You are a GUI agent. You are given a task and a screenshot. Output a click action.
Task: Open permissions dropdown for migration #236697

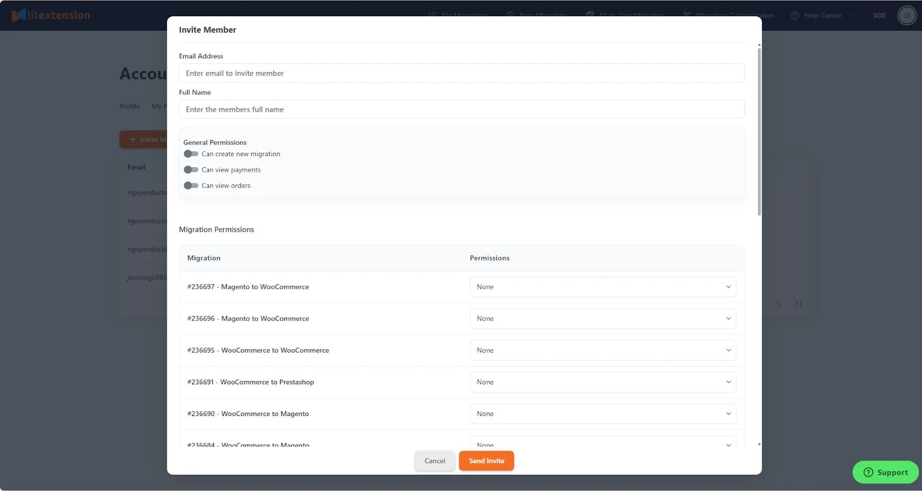click(602, 287)
